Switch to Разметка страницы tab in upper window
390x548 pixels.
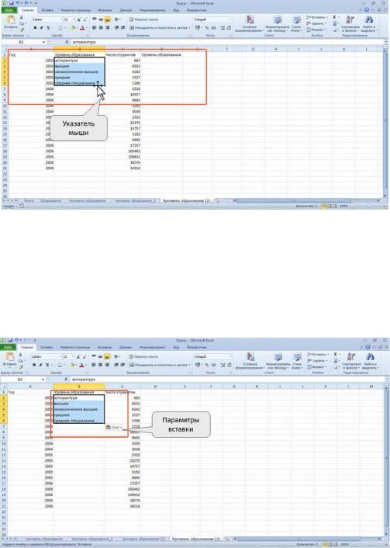pos(76,11)
